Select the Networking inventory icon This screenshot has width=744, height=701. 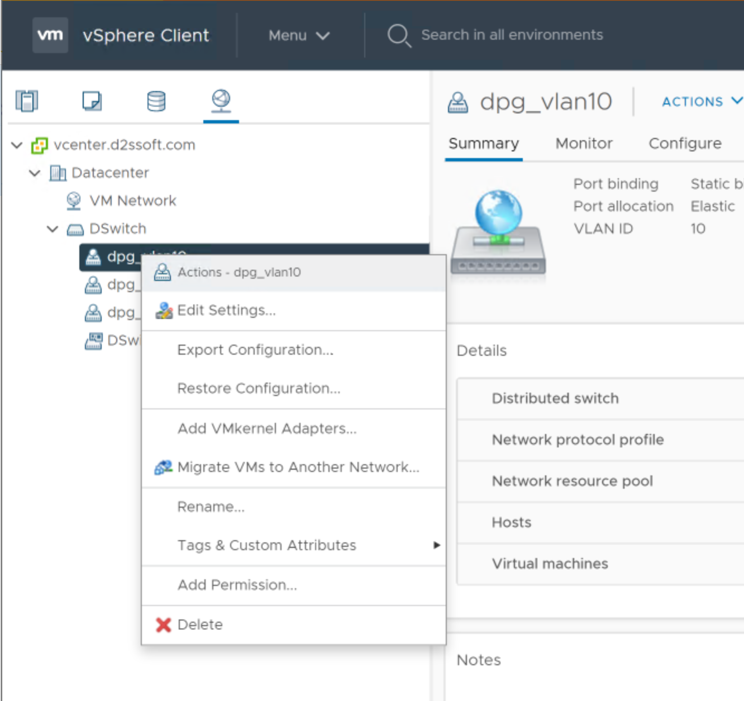click(x=221, y=101)
